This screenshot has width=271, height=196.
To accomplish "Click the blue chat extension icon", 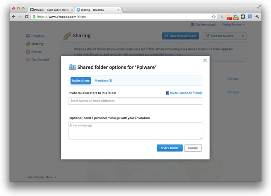I will pyautogui.click(x=250, y=17).
